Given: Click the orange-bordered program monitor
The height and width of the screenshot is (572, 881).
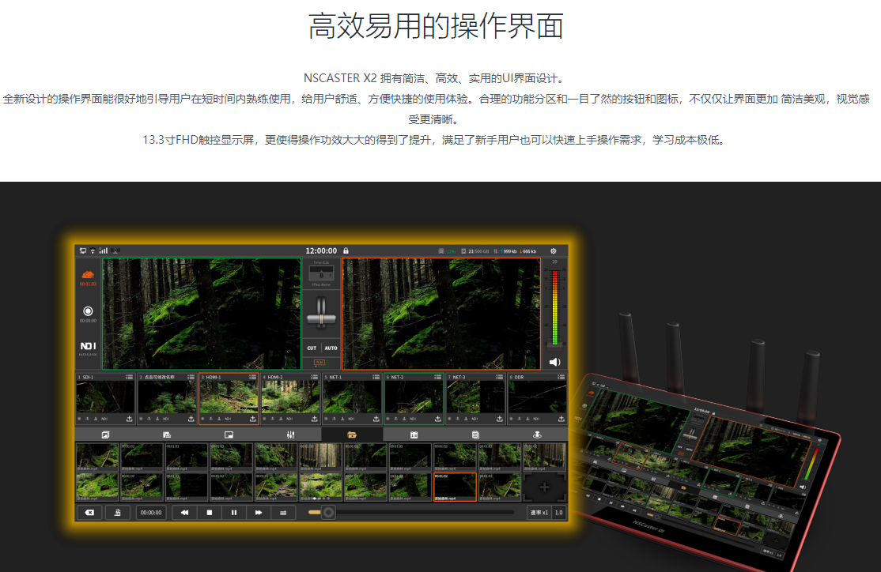Looking at the screenshot, I should [x=441, y=313].
